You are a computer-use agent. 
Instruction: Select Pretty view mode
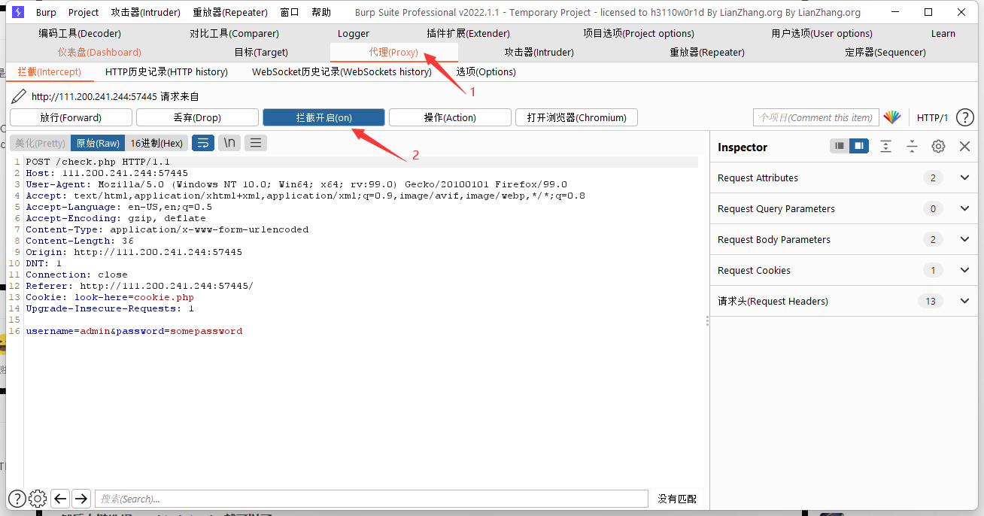(x=41, y=143)
